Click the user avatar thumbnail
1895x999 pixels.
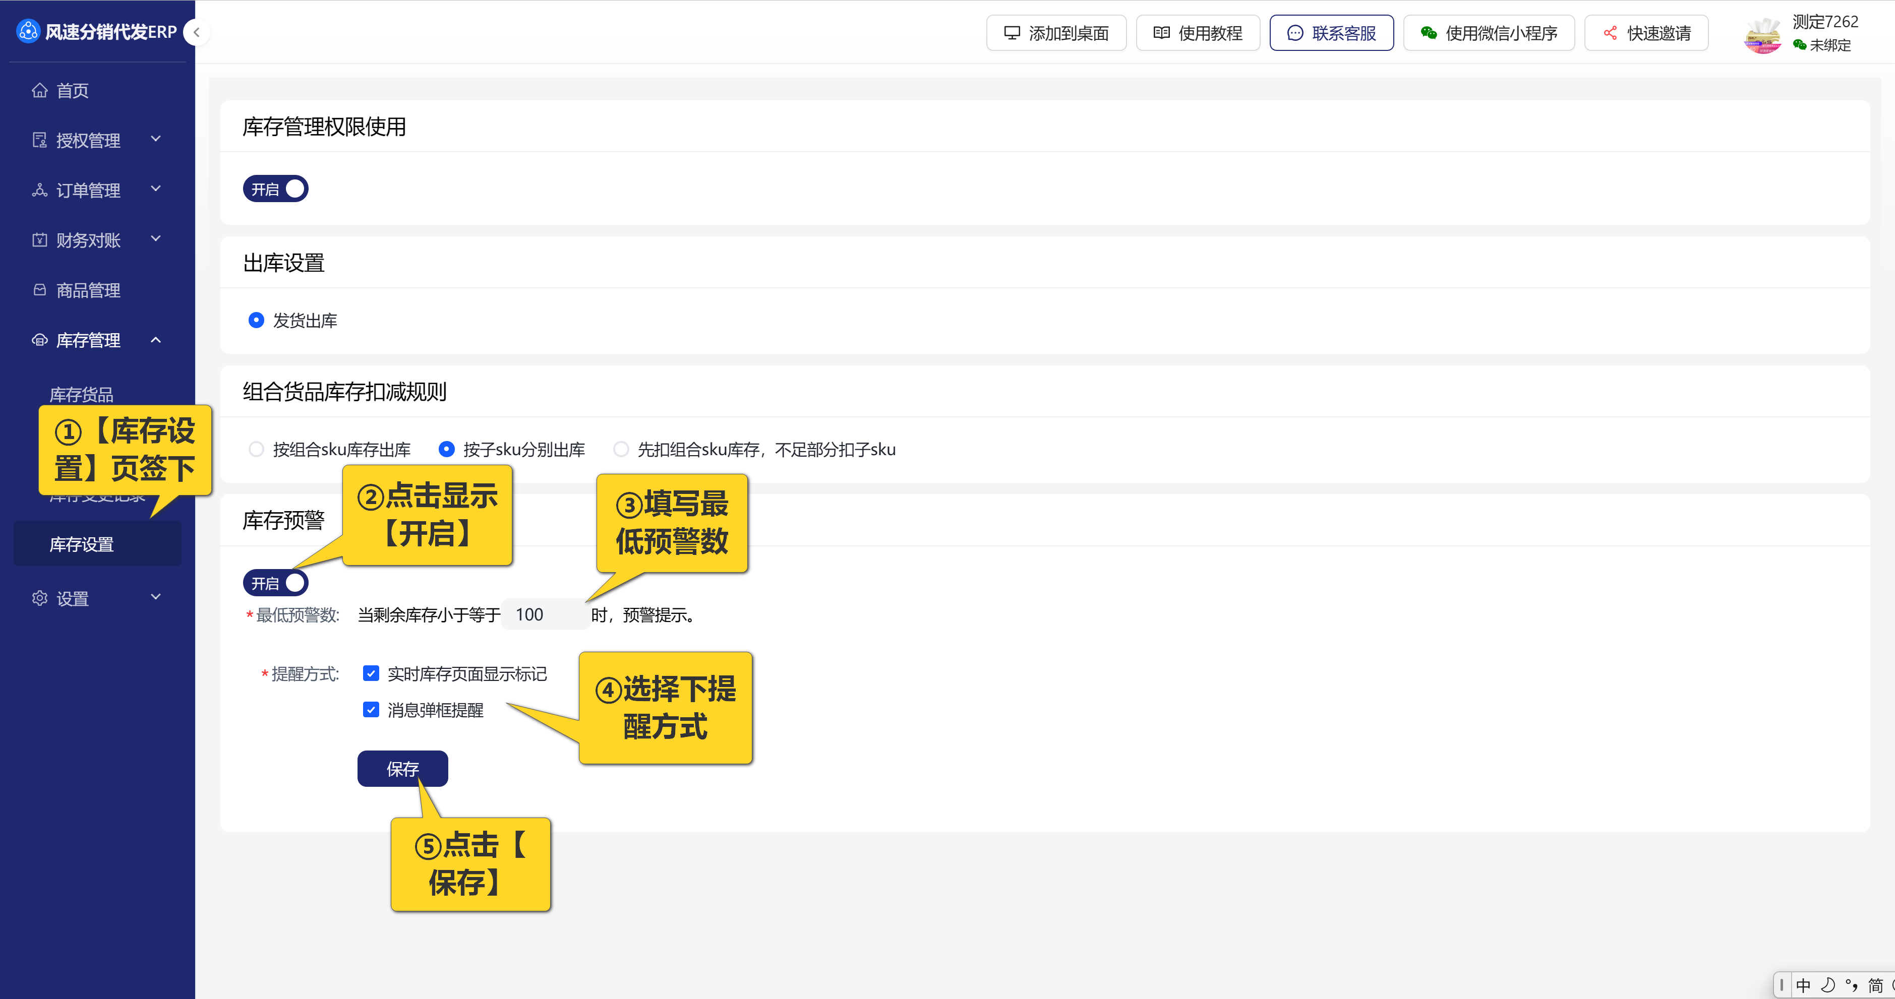pos(1763,35)
